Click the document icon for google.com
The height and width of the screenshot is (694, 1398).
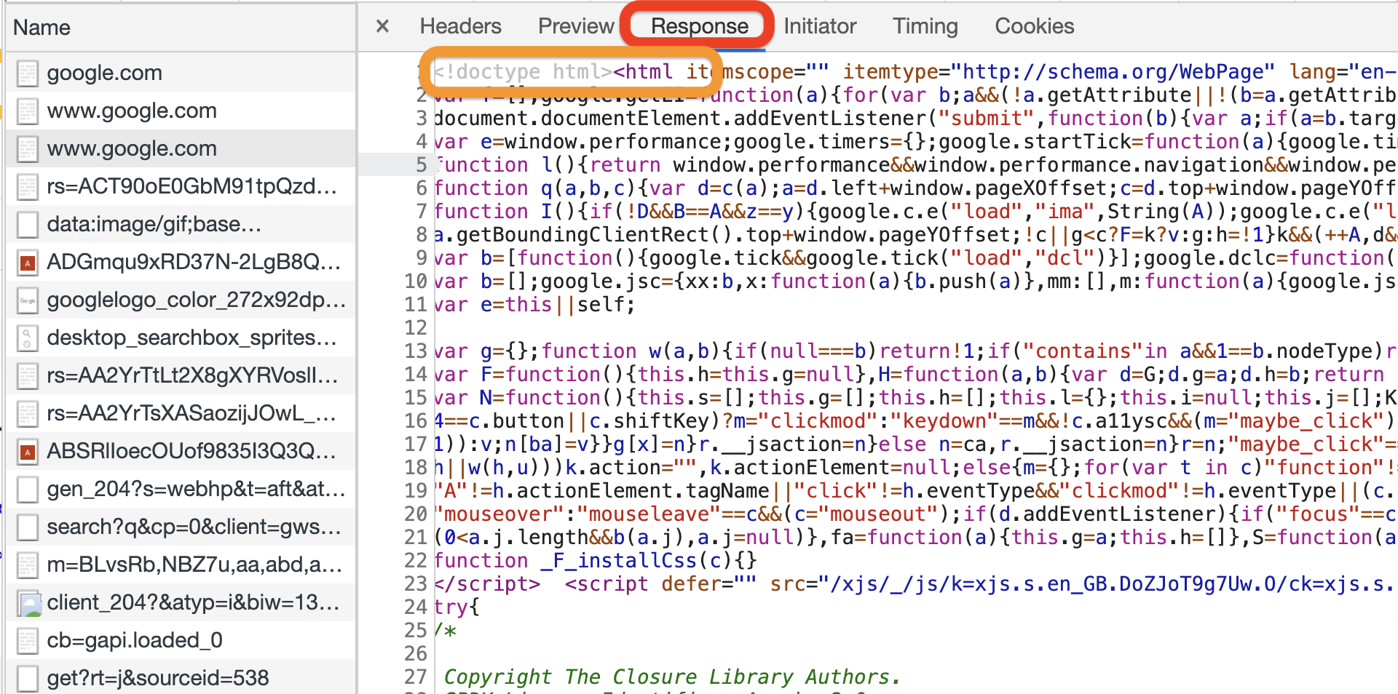(28, 73)
